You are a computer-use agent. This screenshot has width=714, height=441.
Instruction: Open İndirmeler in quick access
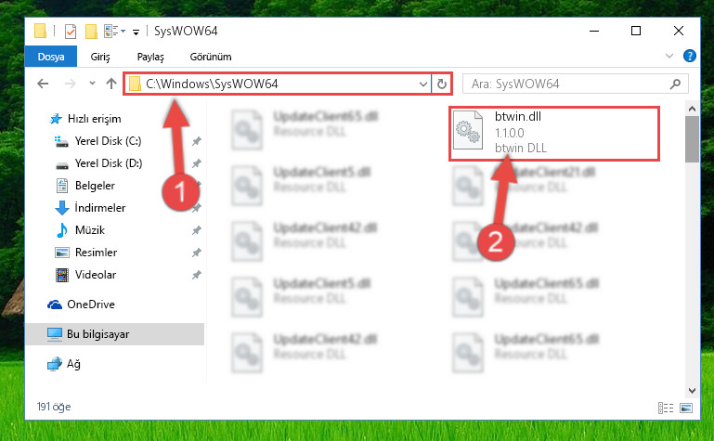pyautogui.click(x=99, y=208)
